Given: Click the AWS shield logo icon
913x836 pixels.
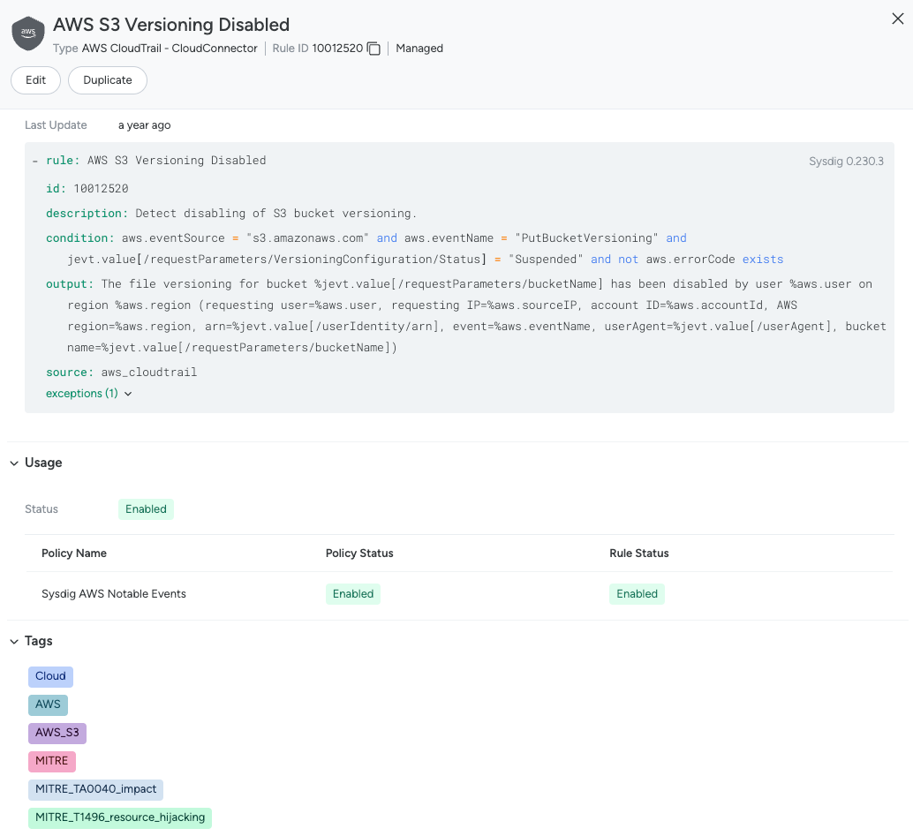Looking at the screenshot, I should click(28, 34).
